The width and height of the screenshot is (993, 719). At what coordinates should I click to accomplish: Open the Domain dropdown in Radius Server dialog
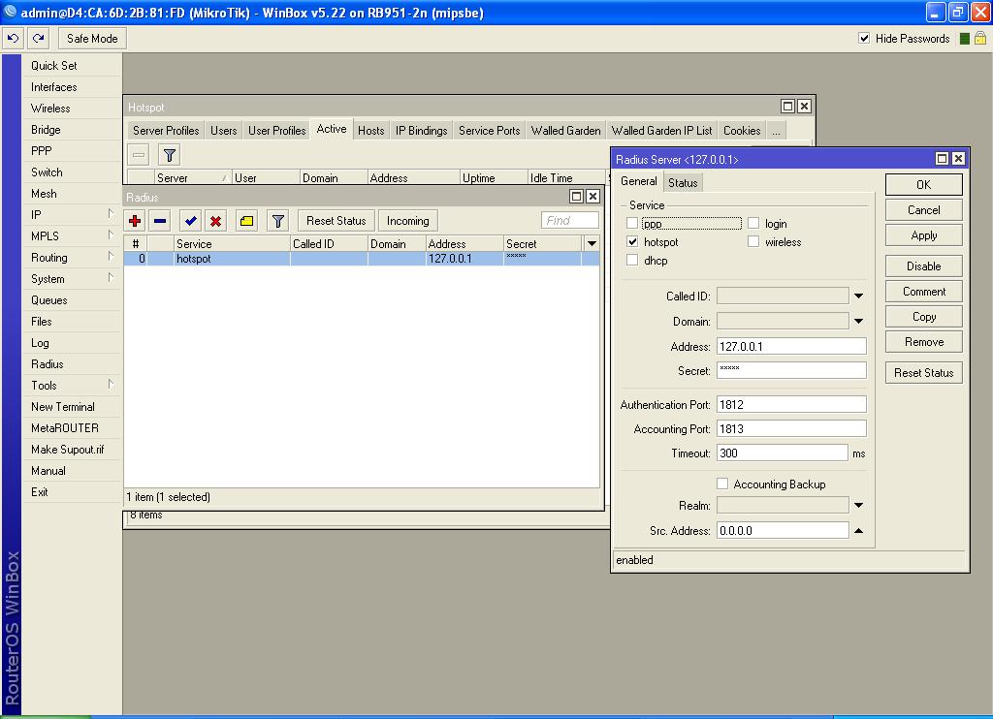(x=858, y=321)
